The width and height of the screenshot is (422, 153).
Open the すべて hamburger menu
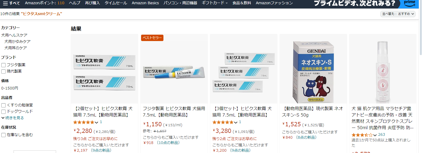(x=11, y=3)
